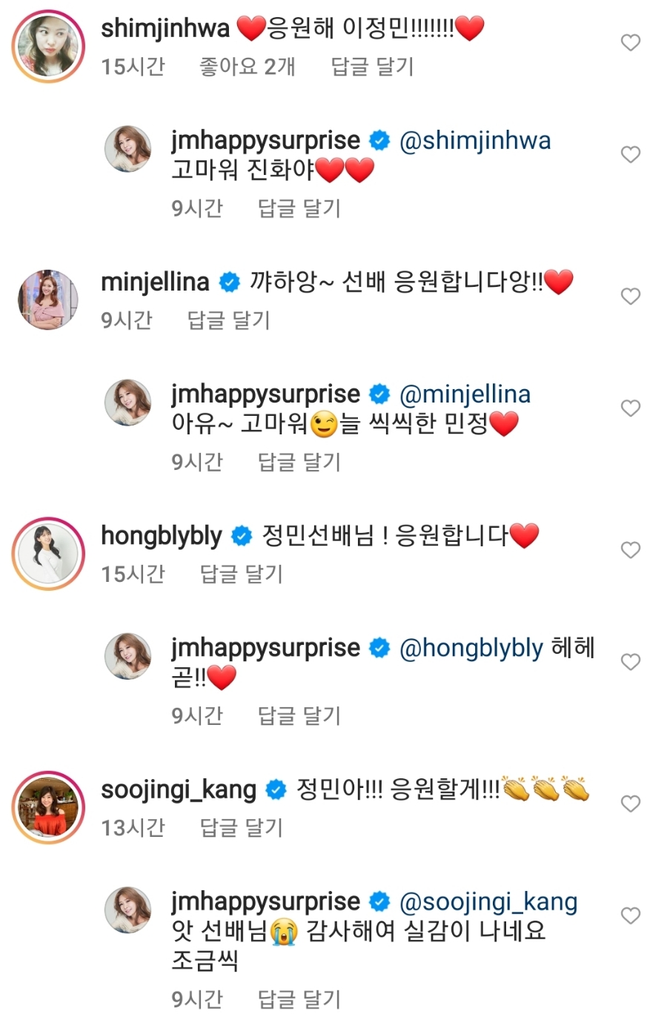Open the soojingi_kang username
Viewport: 667px width, 1020px height.
pyautogui.click(x=179, y=789)
